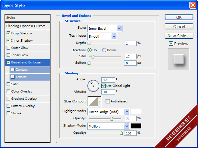This screenshot has width=198, height=148.
Task: Click the Soften slider handle
Action: [x=89, y=63]
